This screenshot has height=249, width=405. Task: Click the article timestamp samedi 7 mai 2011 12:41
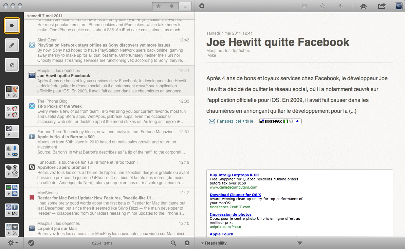(x=229, y=33)
